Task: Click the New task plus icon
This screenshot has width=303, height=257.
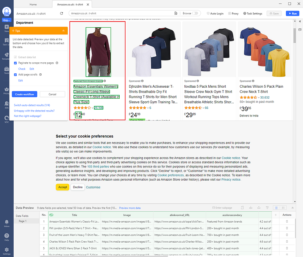Action: 6,27
